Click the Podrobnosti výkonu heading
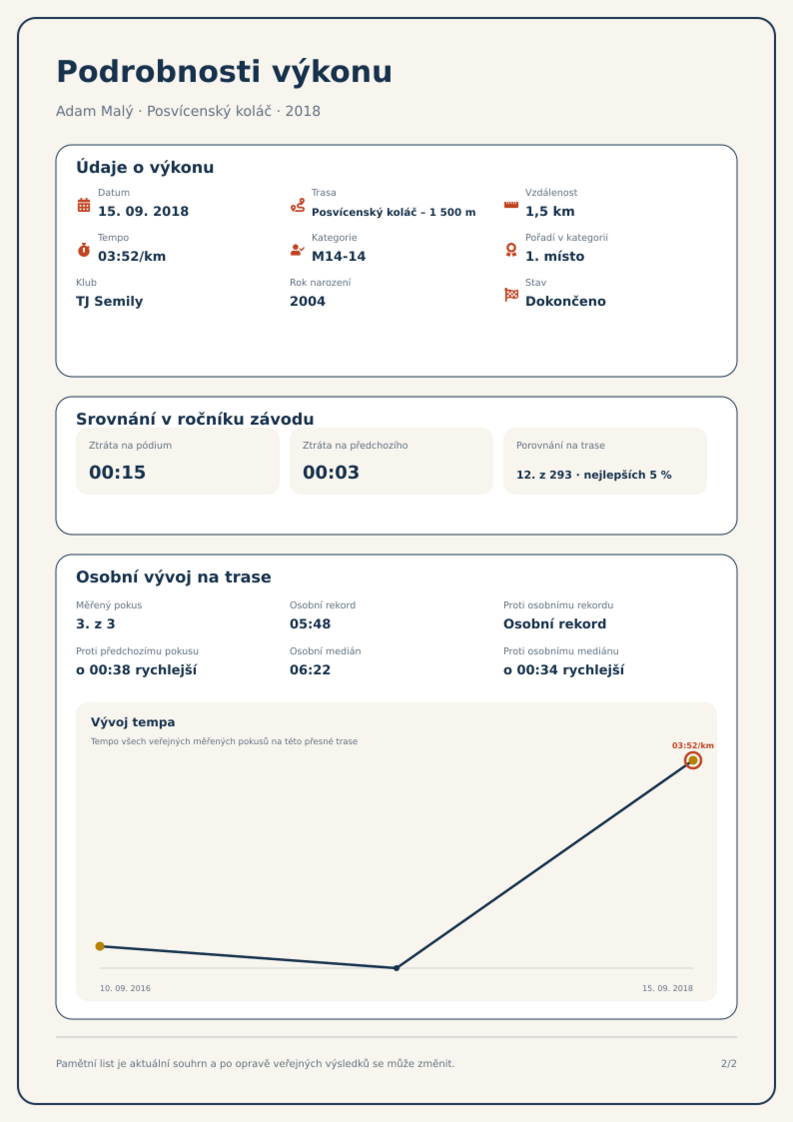The width and height of the screenshot is (793, 1122). (224, 72)
